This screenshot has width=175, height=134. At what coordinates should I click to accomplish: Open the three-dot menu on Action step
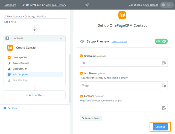click(x=61, y=38)
